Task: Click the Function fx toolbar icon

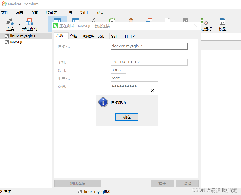Action: [94, 20]
